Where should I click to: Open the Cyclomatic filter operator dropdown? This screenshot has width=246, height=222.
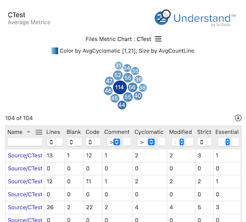point(146,142)
